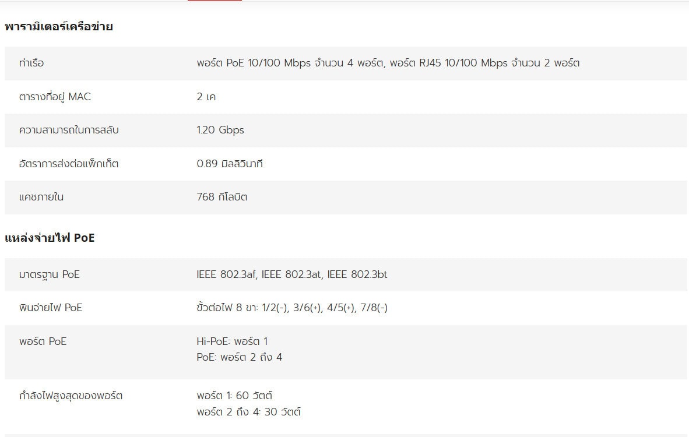Screen dimensions: 689x437
Task: Click the ความสามารถในการสลับ row label
Action: coord(69,130)
